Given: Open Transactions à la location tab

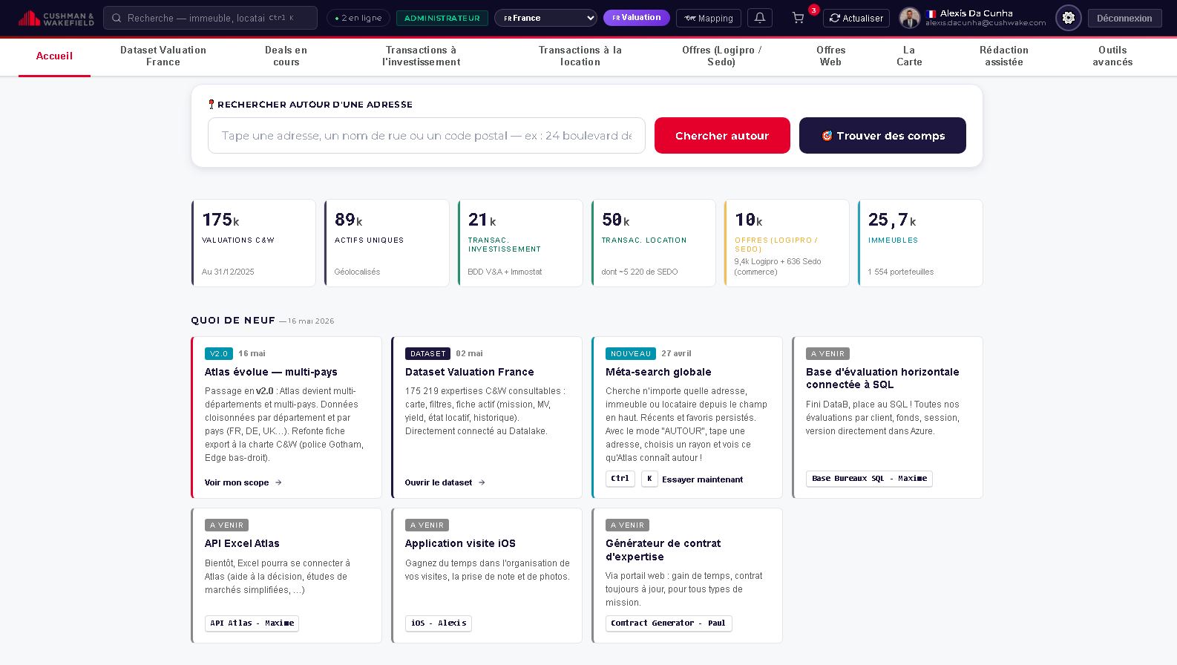Looking at the screenshot, I should point(580,56).
